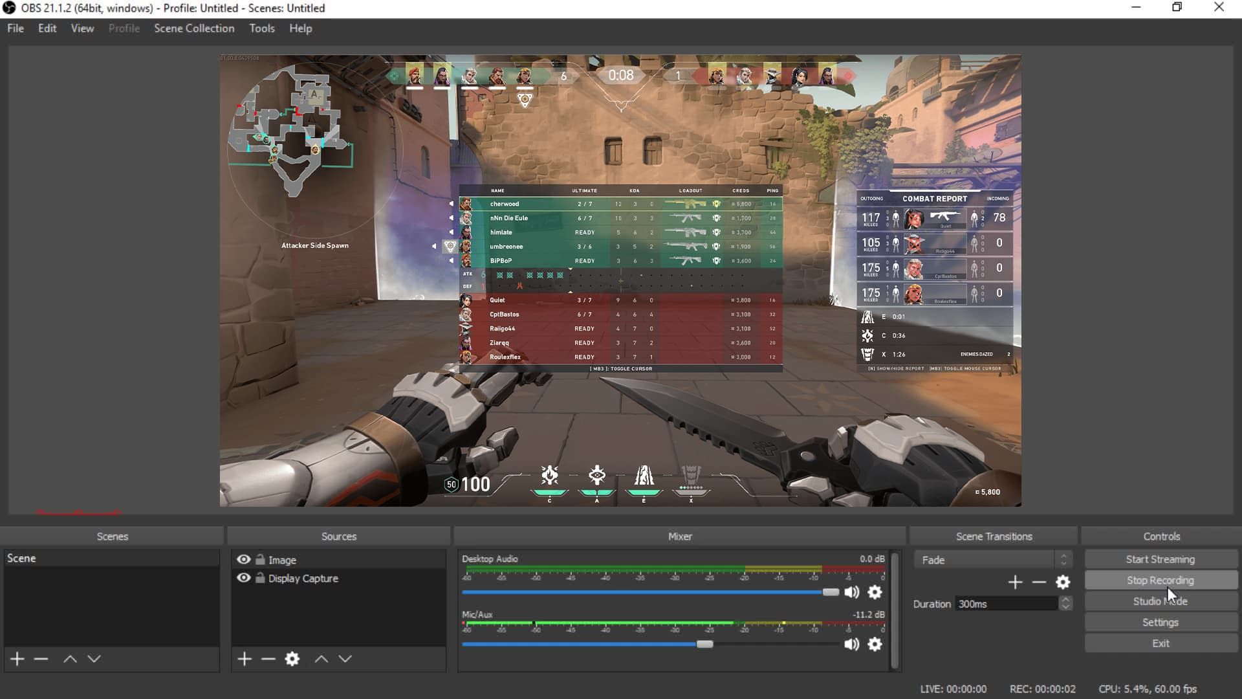Adjust Desktop Audio volume slider handle
Screen dimensions: 1242x699
[831, 592]
